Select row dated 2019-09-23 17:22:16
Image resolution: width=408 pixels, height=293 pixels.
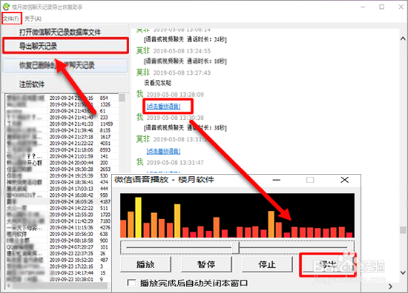[59, 266]
